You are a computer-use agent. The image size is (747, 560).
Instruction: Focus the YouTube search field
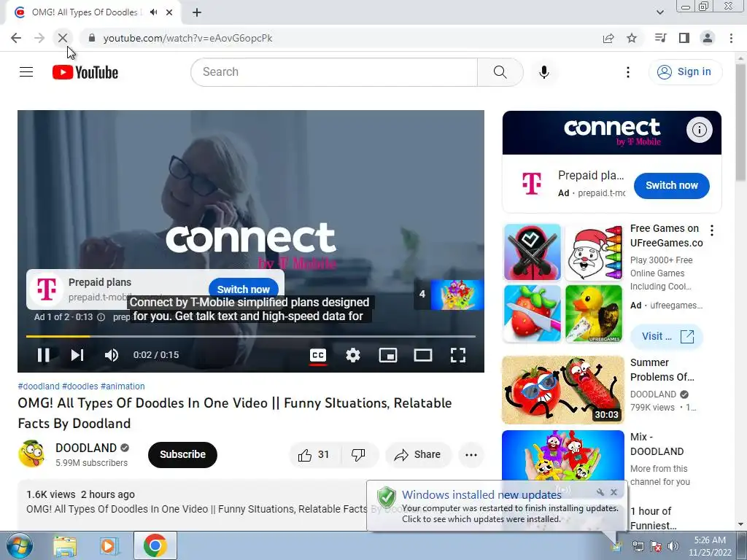[334, 72]
